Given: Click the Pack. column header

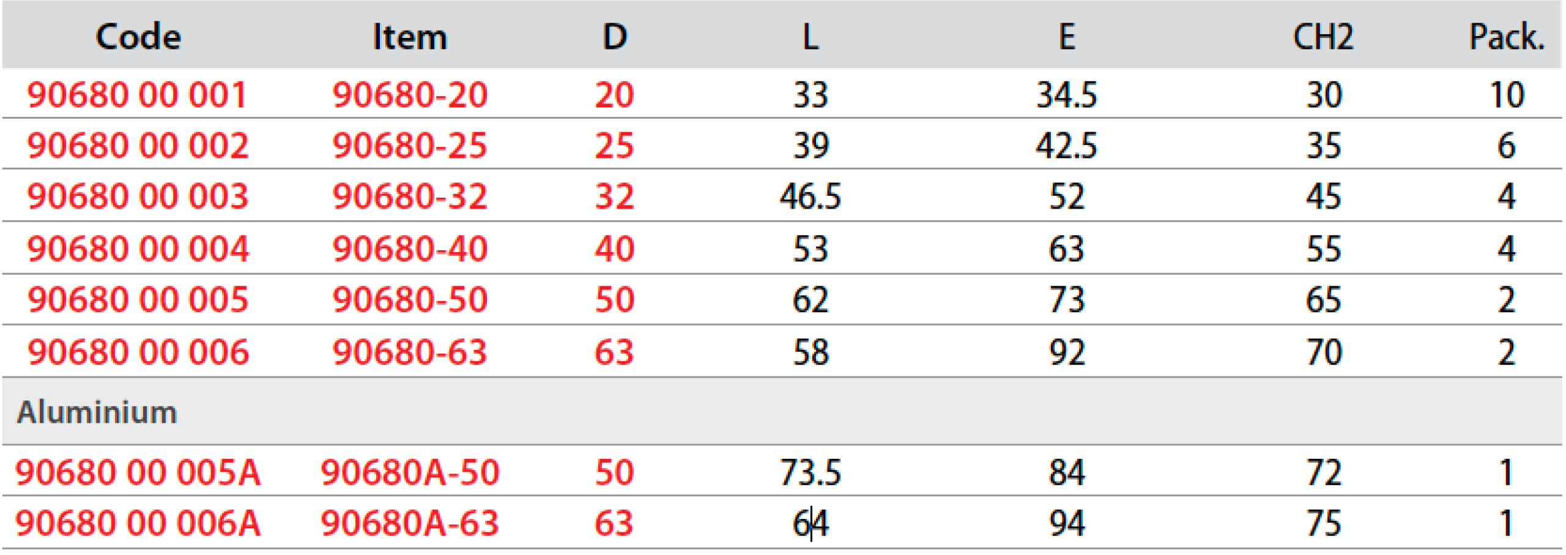Looking at the screenshot, I should click(x=1506, y=37).
